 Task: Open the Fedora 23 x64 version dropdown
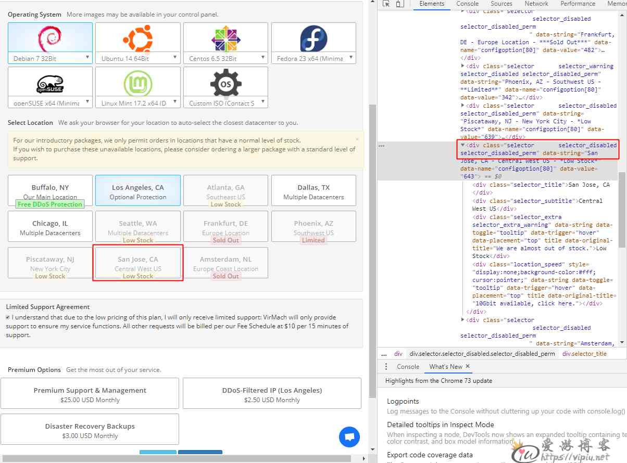(314, 58)
